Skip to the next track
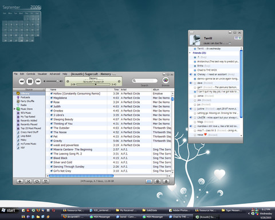 coord(38,81)
